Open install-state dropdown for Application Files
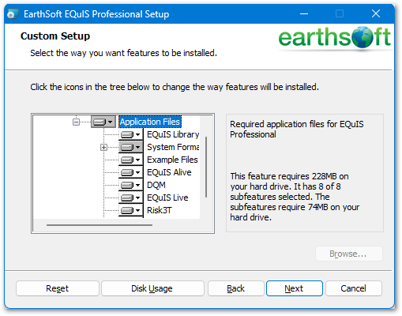Image resolution: width=402 pixels, height=316 pixels. (x=103, y=122)
